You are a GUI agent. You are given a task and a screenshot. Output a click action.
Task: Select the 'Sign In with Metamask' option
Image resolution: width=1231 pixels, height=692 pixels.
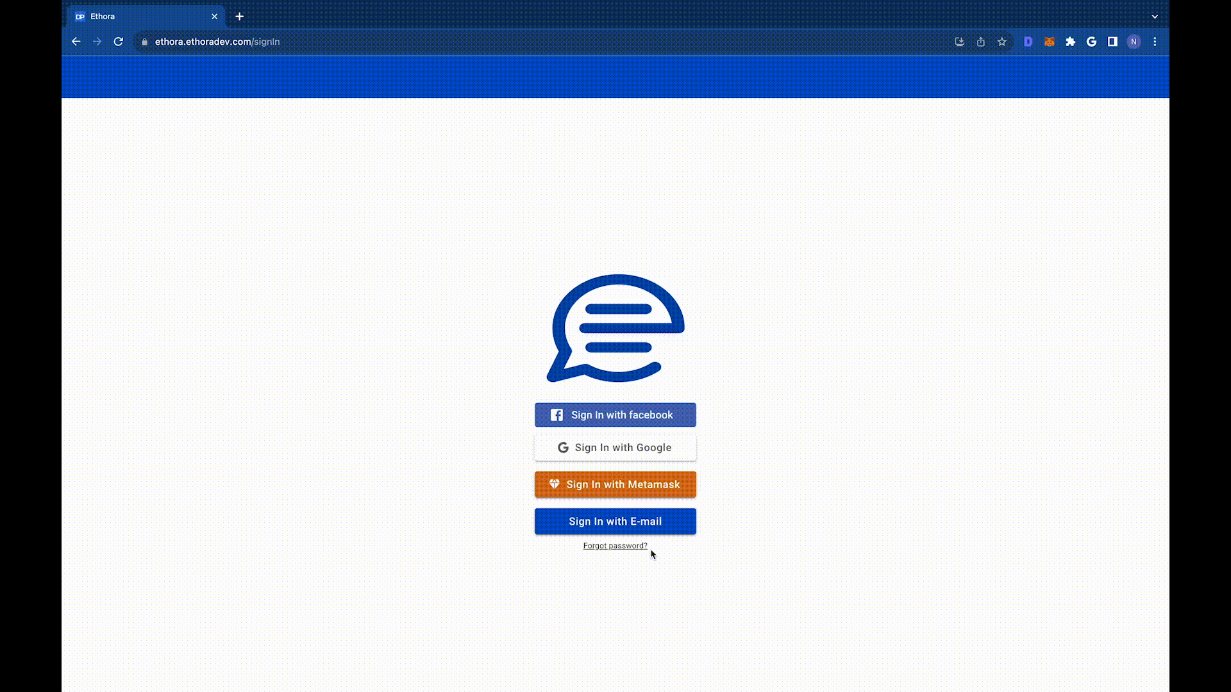tap(615, 484)
